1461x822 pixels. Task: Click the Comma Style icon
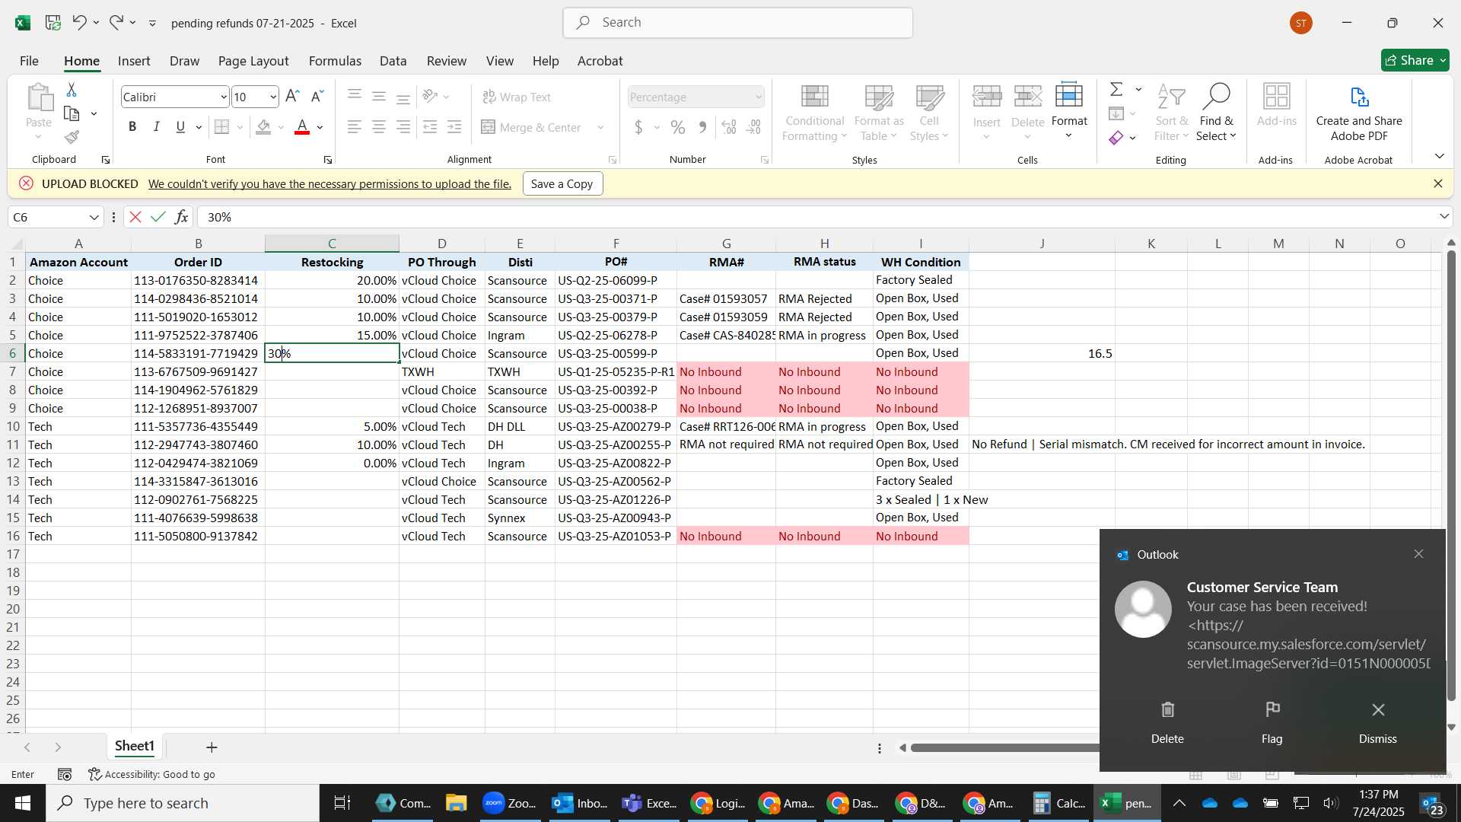pos(702,127)
